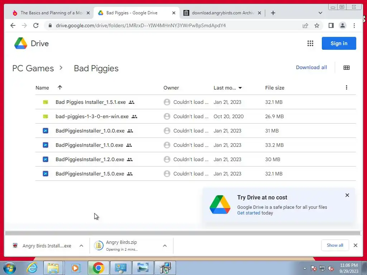Image resolution: width=367 pixels, height=275 pixels.
Task: Open a new browser tab
Action: 273,13
